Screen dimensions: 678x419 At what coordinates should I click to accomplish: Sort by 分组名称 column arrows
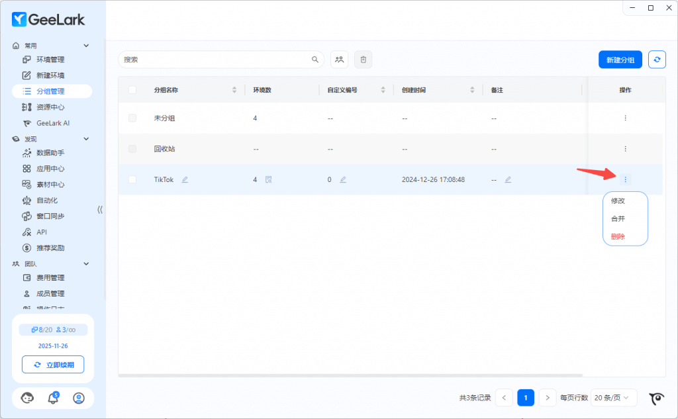pos(234,90)
